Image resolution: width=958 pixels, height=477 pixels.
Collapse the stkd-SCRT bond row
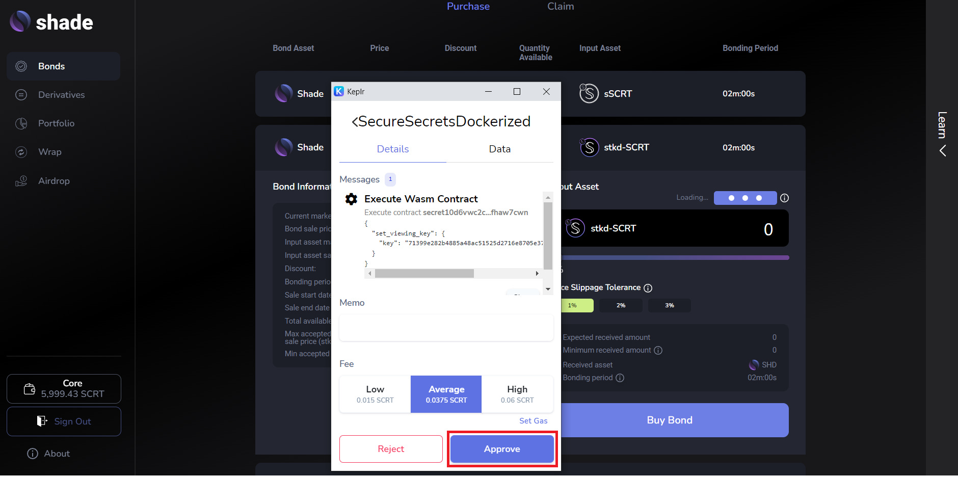(530, 148)
